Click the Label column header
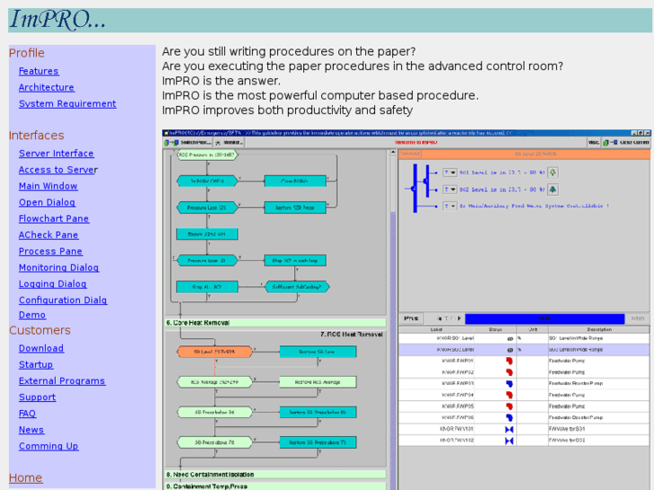This screenshot has width=654, height=490. pyautogui.click(x=436, y=329)
